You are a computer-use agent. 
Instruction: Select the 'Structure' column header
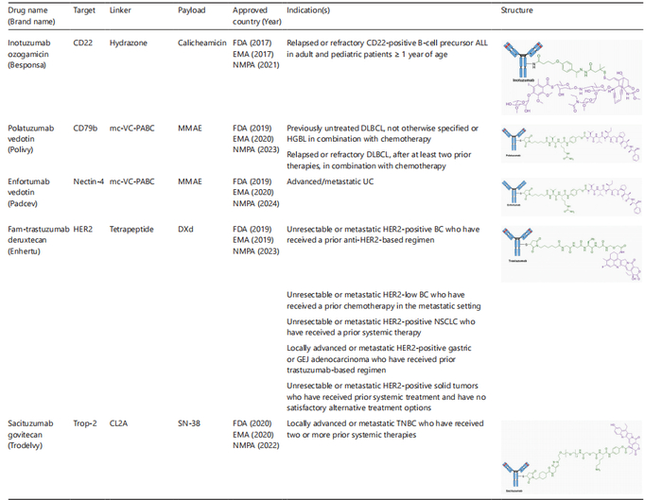pos(516,10)
